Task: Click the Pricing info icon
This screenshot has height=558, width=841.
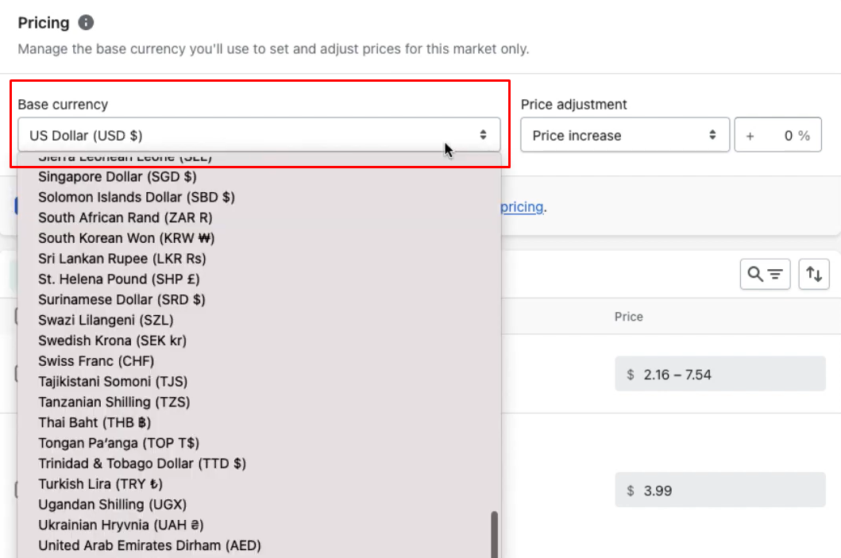Action: (x=86, y=22)
